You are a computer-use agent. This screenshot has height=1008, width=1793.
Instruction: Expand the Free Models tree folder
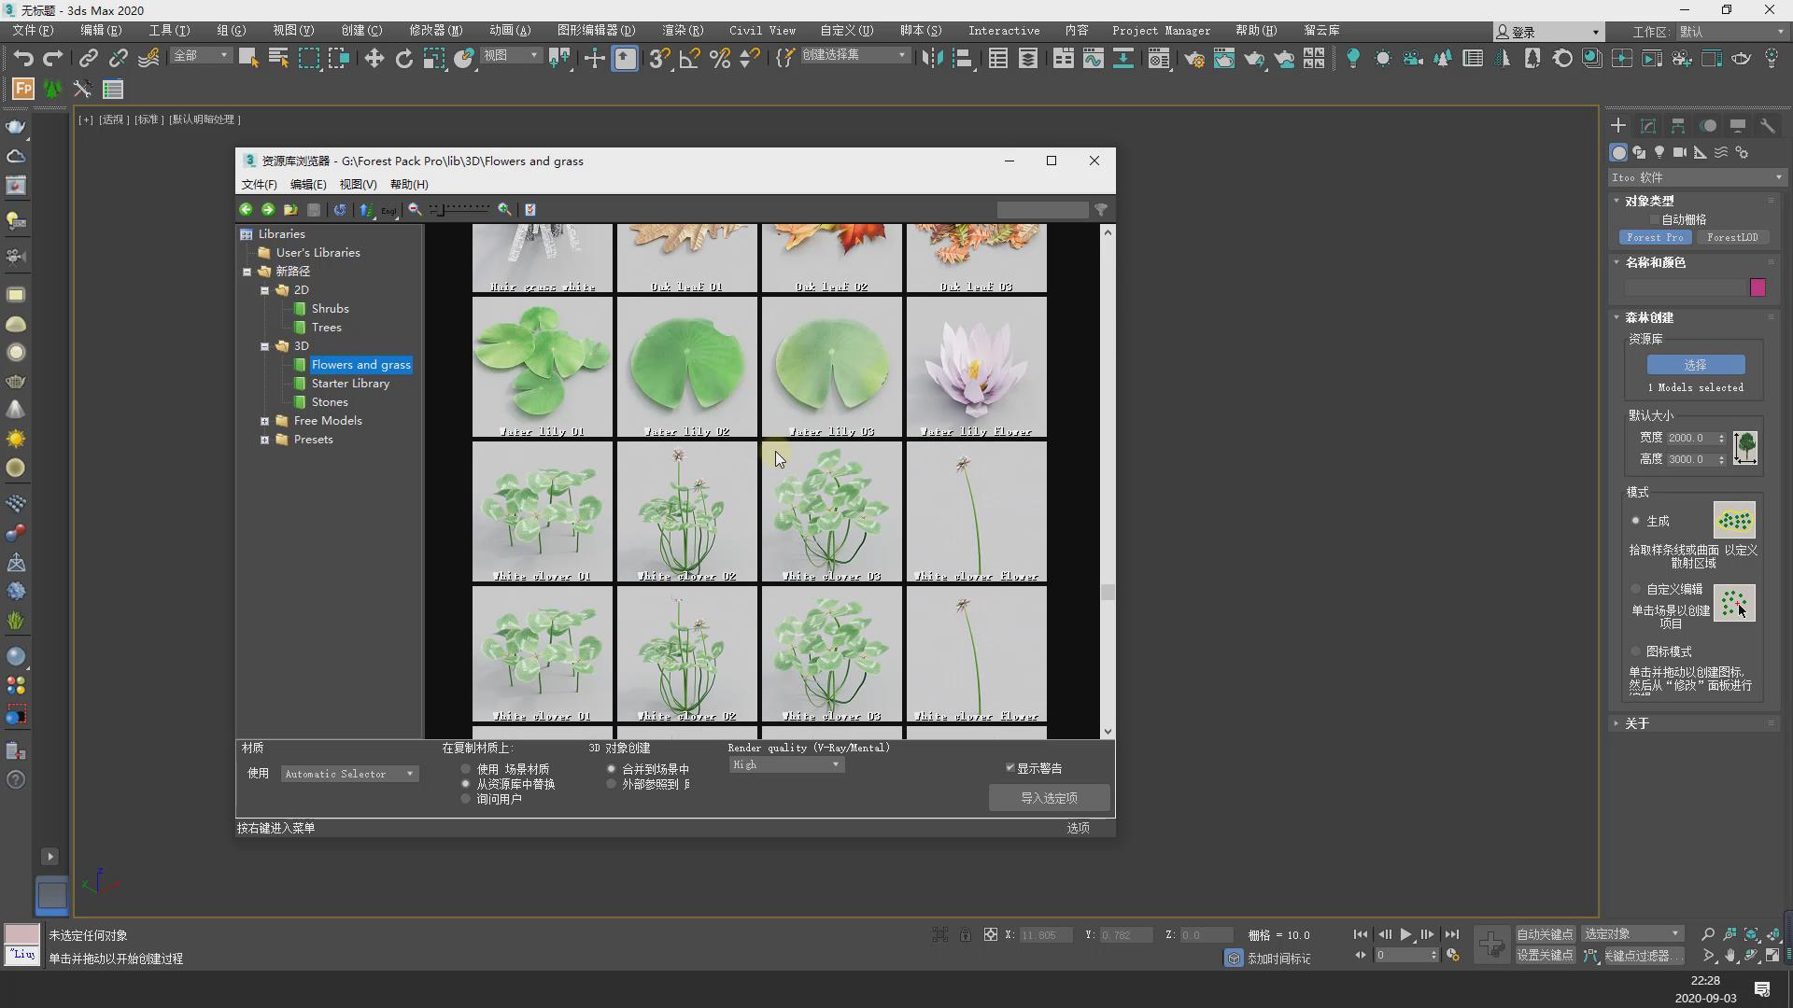click(264, 421)
